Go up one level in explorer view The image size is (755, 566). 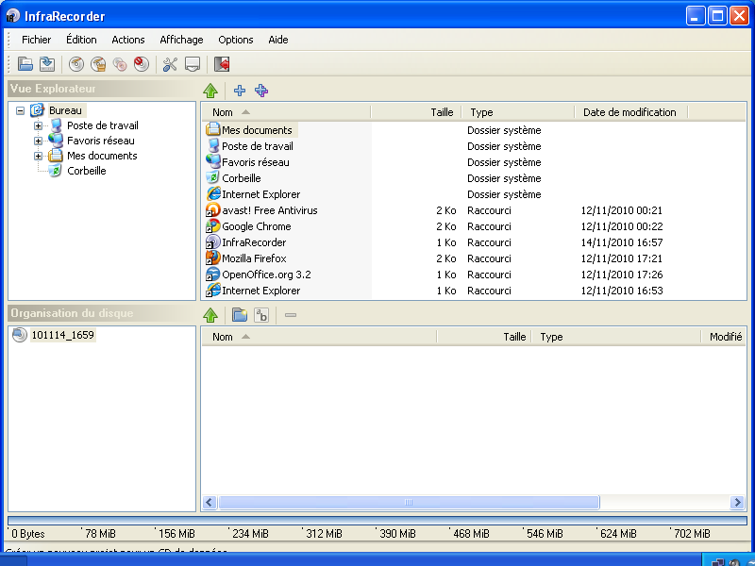(x=211, y=91)
